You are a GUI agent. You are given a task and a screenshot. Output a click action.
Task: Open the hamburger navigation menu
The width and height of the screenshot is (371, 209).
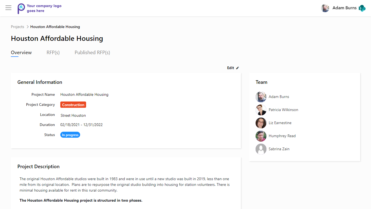[x=8, y=8]
